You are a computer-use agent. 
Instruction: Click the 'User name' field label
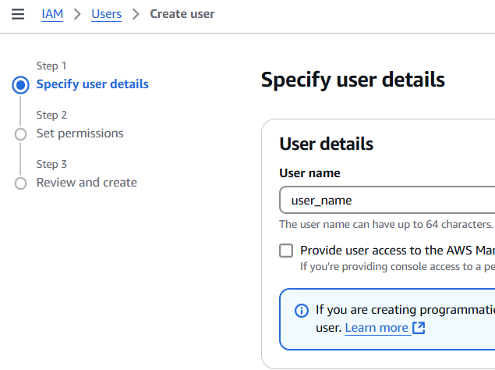(309, 173)
